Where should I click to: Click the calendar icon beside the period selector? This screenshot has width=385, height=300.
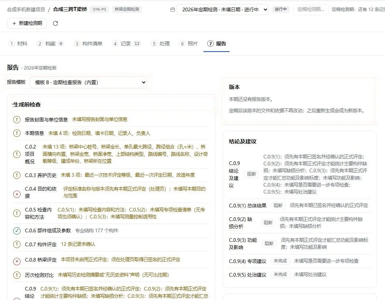click(x=173, y=10)
